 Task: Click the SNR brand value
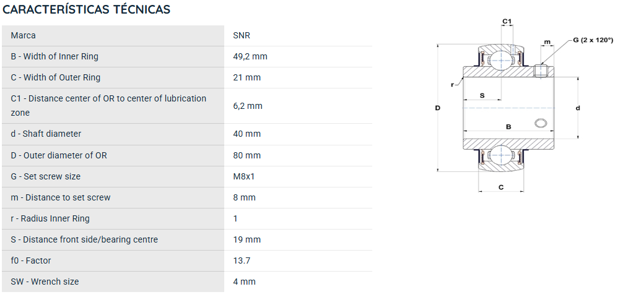[242, 35]
